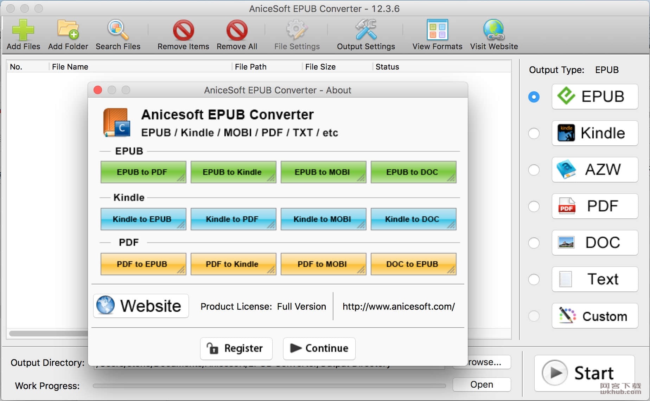Select the Custom radio button

(534, 316)
